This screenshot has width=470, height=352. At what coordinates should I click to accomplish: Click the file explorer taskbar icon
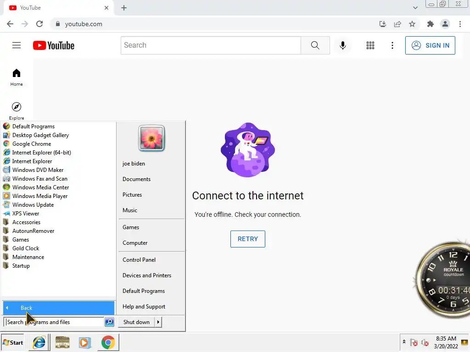point(62,342)
